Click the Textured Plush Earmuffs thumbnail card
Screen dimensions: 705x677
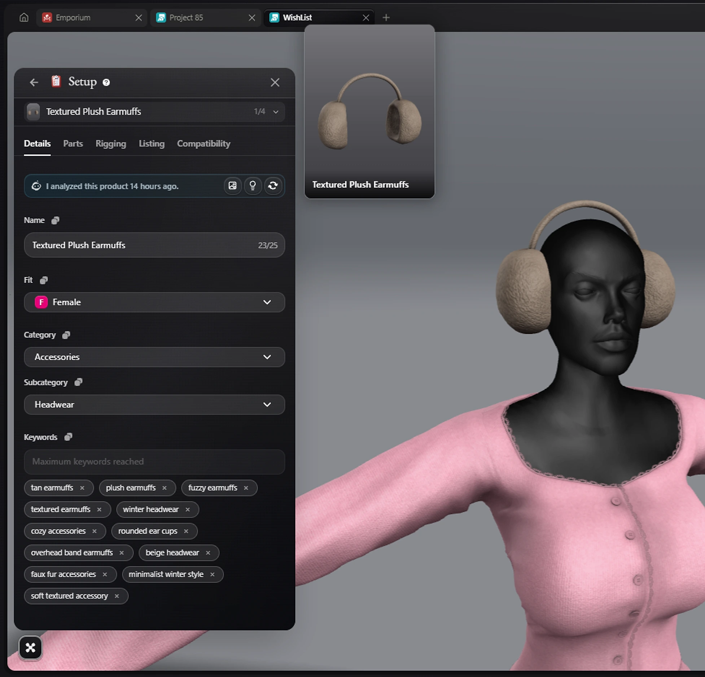point(369,112)
